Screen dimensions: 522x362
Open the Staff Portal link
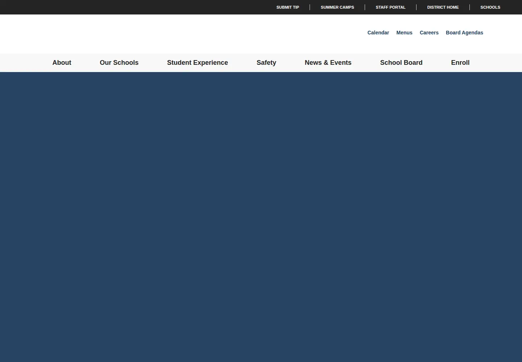point(390,7)
